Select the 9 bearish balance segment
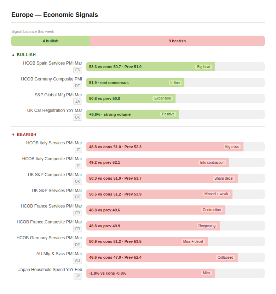Screen dimensions: 276x294 pos(177,41)
